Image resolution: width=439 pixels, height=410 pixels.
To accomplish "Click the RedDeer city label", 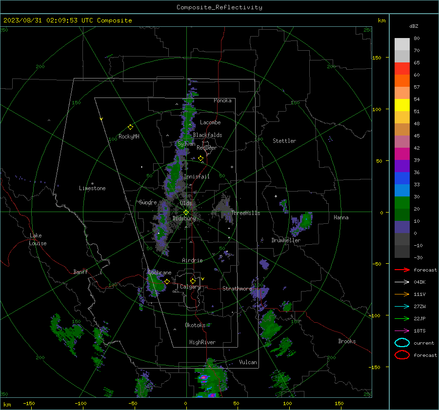I will pyautogui.click(x=207, y=148).
